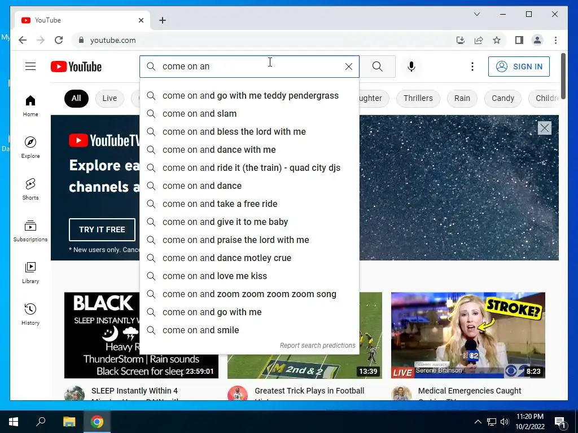Open the Windows Start menu

pyautogui.click(x=14, y=422)
